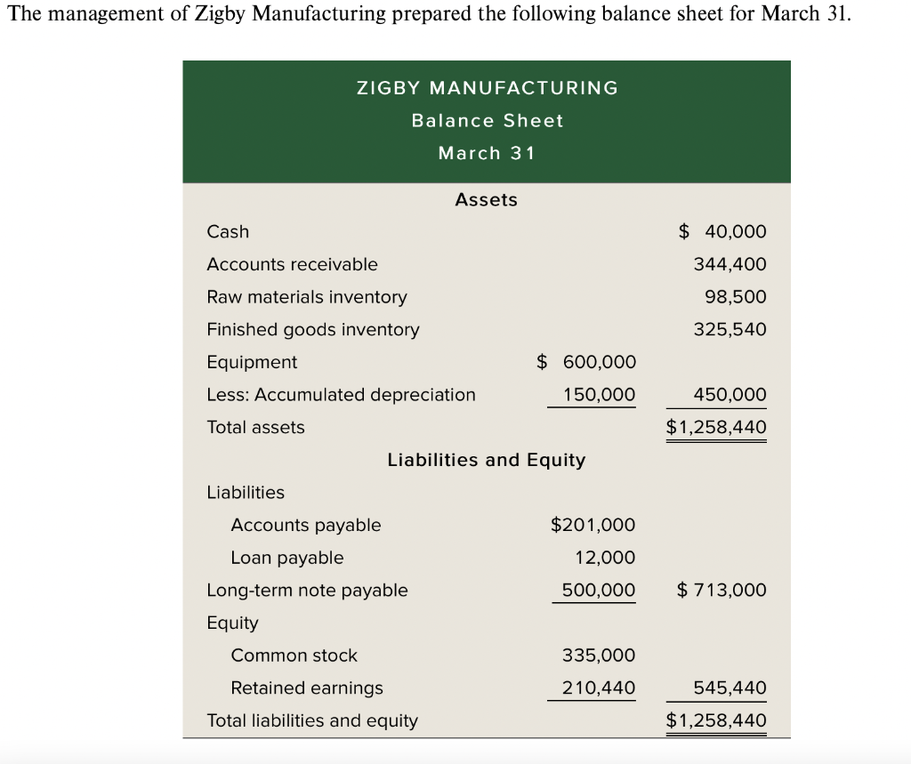
Task: Select the ZIGBY MANUFACTURING title banner
Action: pyautogui.click(x=487, y=87)
